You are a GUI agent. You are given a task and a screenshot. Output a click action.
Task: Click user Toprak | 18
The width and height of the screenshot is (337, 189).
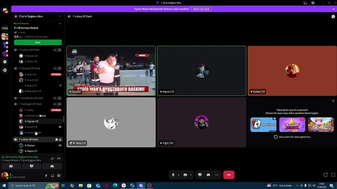tap(41, 122)
